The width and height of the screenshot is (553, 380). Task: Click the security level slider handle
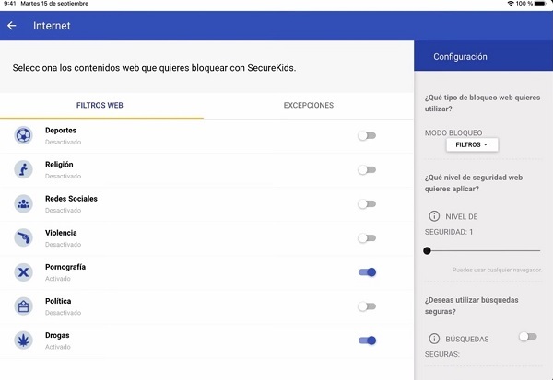click(427, 250)
